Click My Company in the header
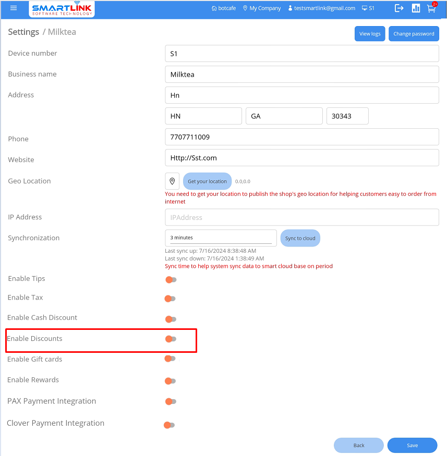447x456 pixels. click(x=262, y=8)
